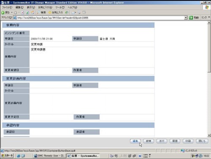Viewport: 211px width, 159px height.
Task: Click the 印刷 button at bottom
Action: click(188, 141)
